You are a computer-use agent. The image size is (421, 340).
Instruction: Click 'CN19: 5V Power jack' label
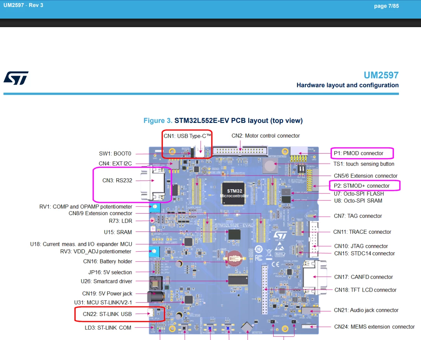click(107, 293)
